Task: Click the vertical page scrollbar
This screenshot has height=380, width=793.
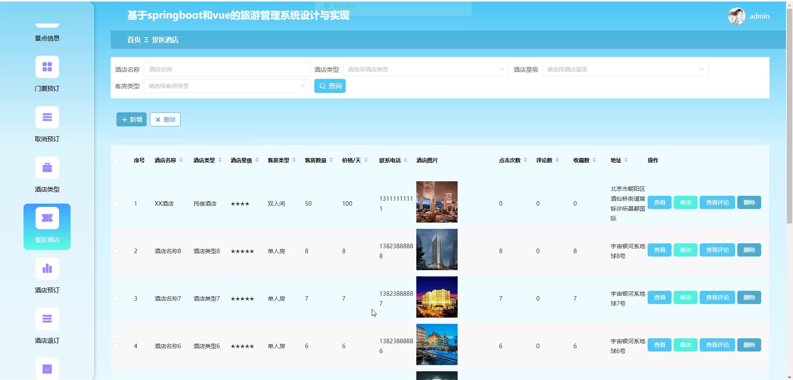Action: click(789, 116)
